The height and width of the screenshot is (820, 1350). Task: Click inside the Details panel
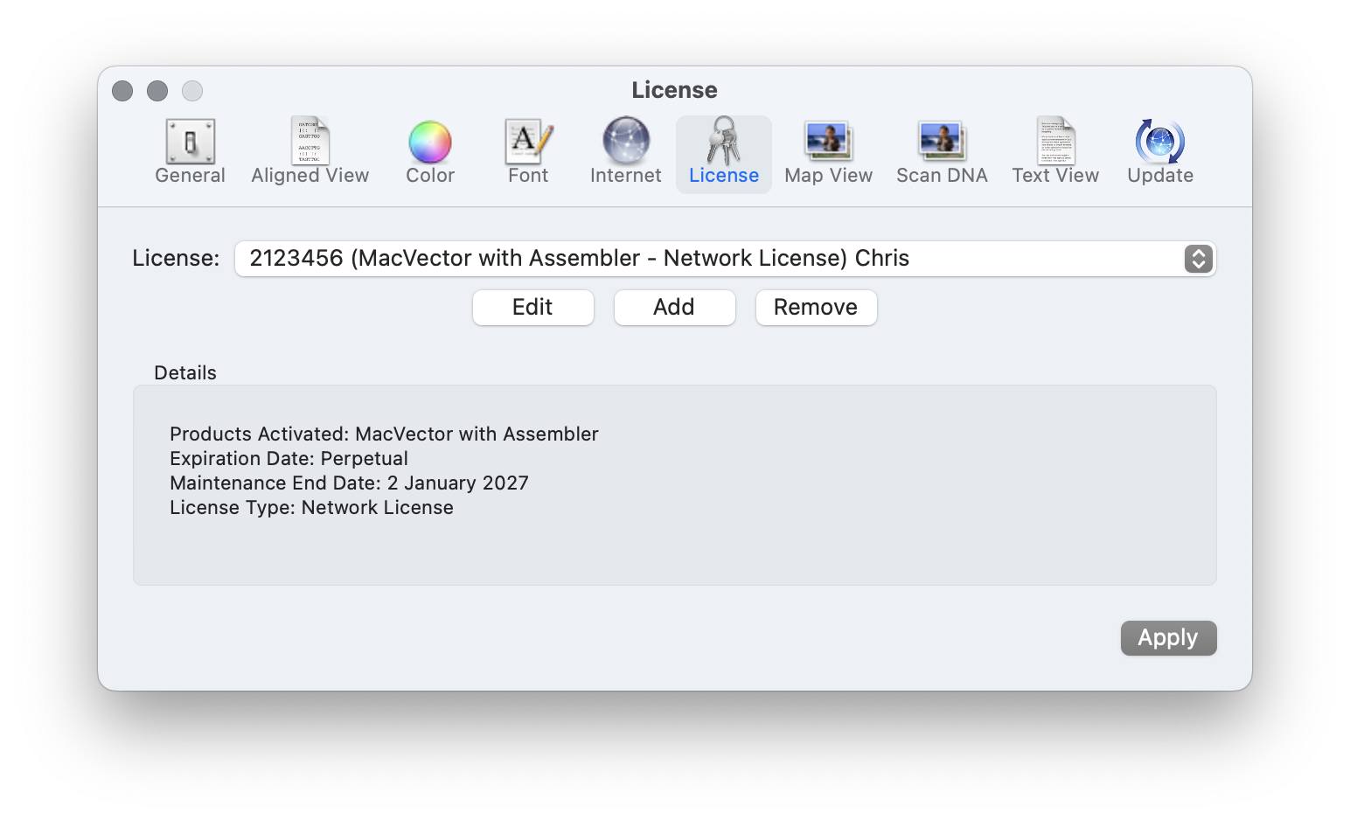coord(674,484)
